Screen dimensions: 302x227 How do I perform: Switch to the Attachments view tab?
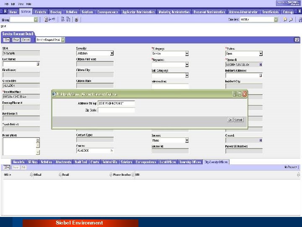pos(64,162)
